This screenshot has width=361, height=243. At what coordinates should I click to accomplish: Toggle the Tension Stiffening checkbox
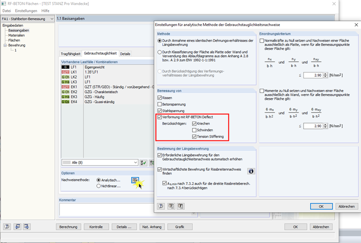pos(194,137)
